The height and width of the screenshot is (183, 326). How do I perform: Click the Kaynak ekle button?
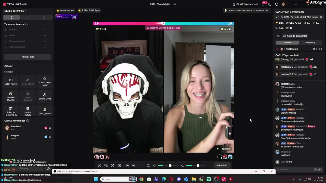tap(28, 57)
